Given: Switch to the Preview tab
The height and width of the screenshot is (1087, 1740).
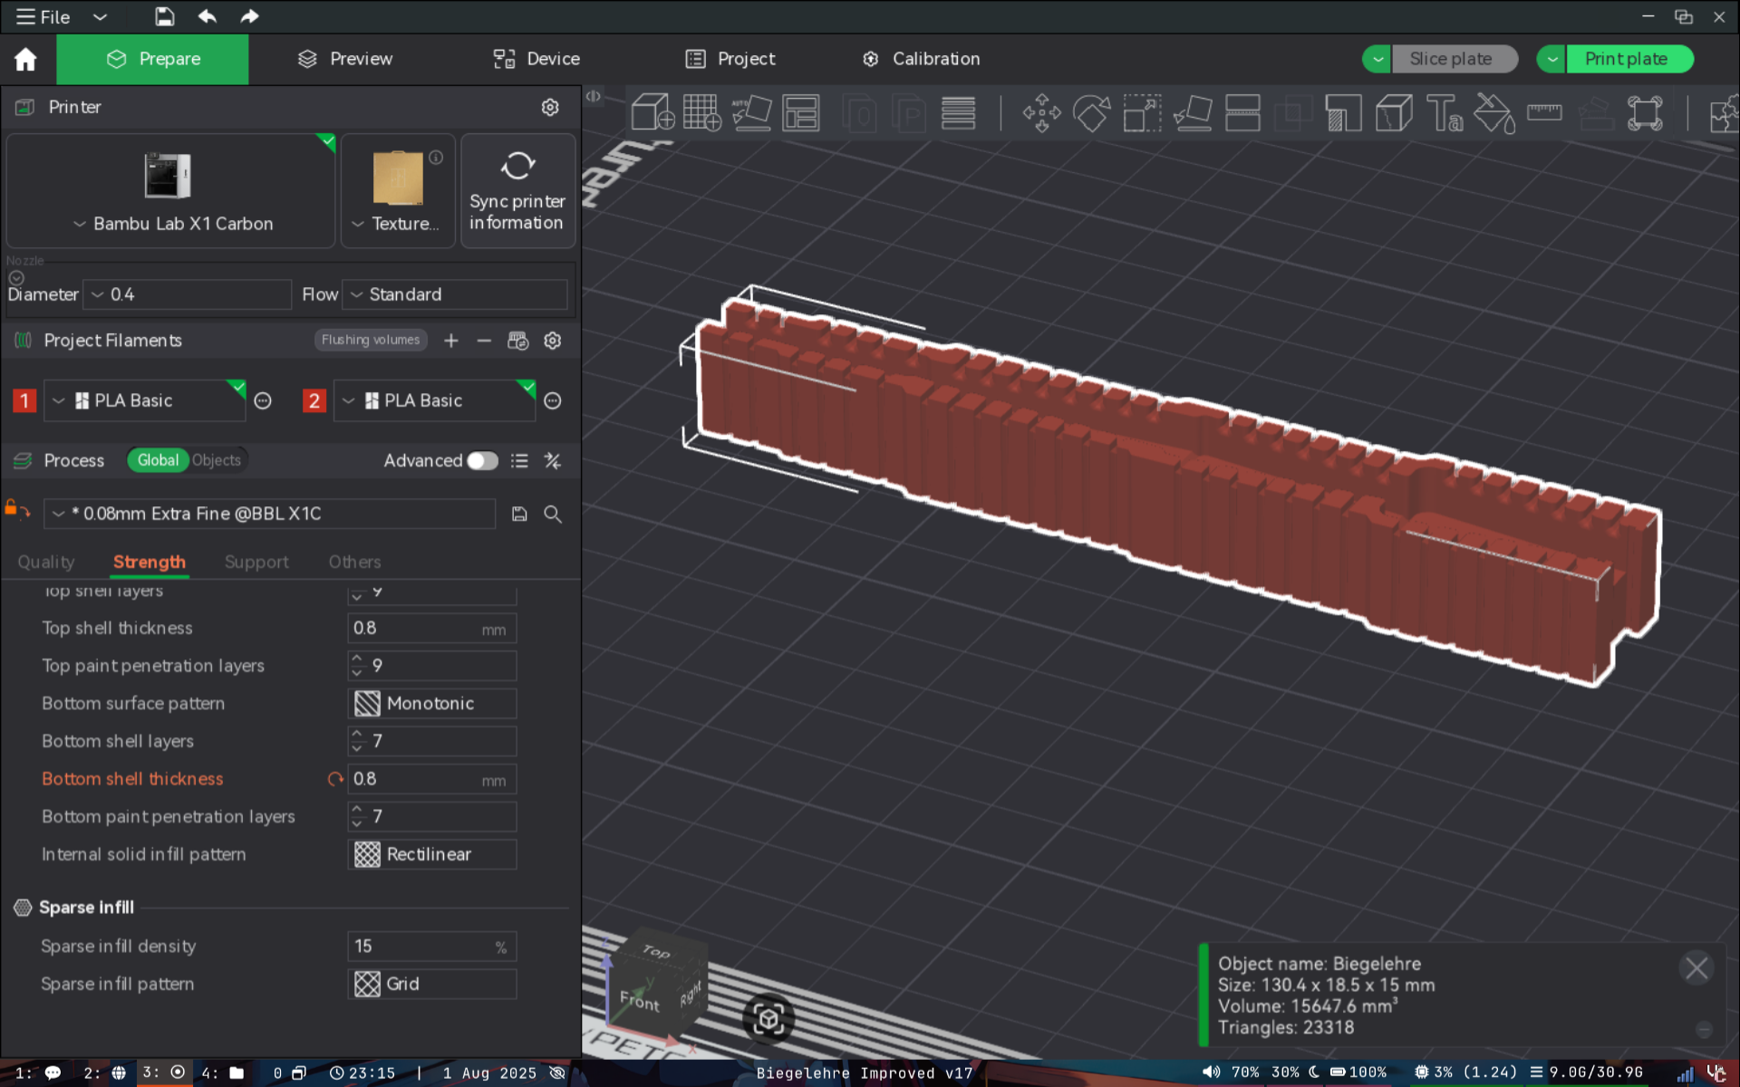Looking at the screenshot, I should click(345, 59).
